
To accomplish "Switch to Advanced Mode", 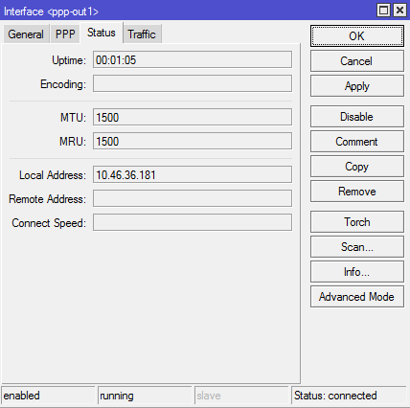I will [x=357, y=297].
